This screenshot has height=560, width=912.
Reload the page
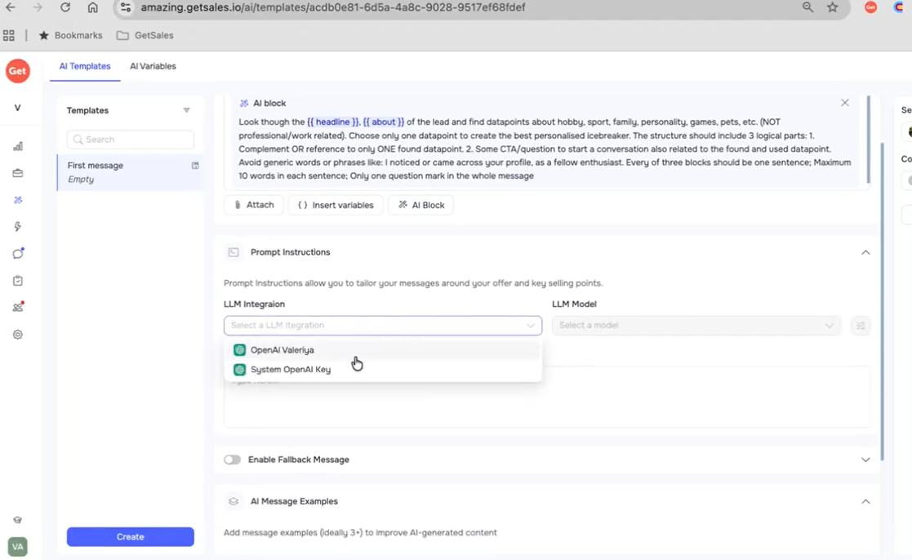click(65, 7)
